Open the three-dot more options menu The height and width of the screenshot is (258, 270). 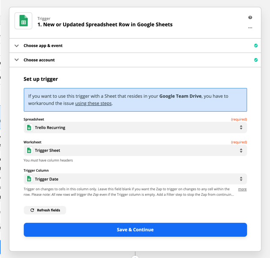[250, 28]
